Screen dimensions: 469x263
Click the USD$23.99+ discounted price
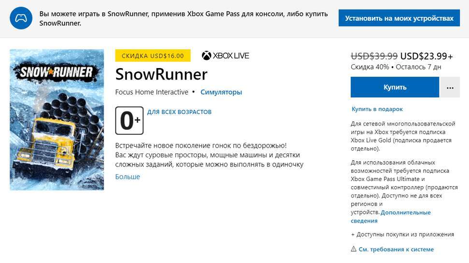click(x=426, y=55)
